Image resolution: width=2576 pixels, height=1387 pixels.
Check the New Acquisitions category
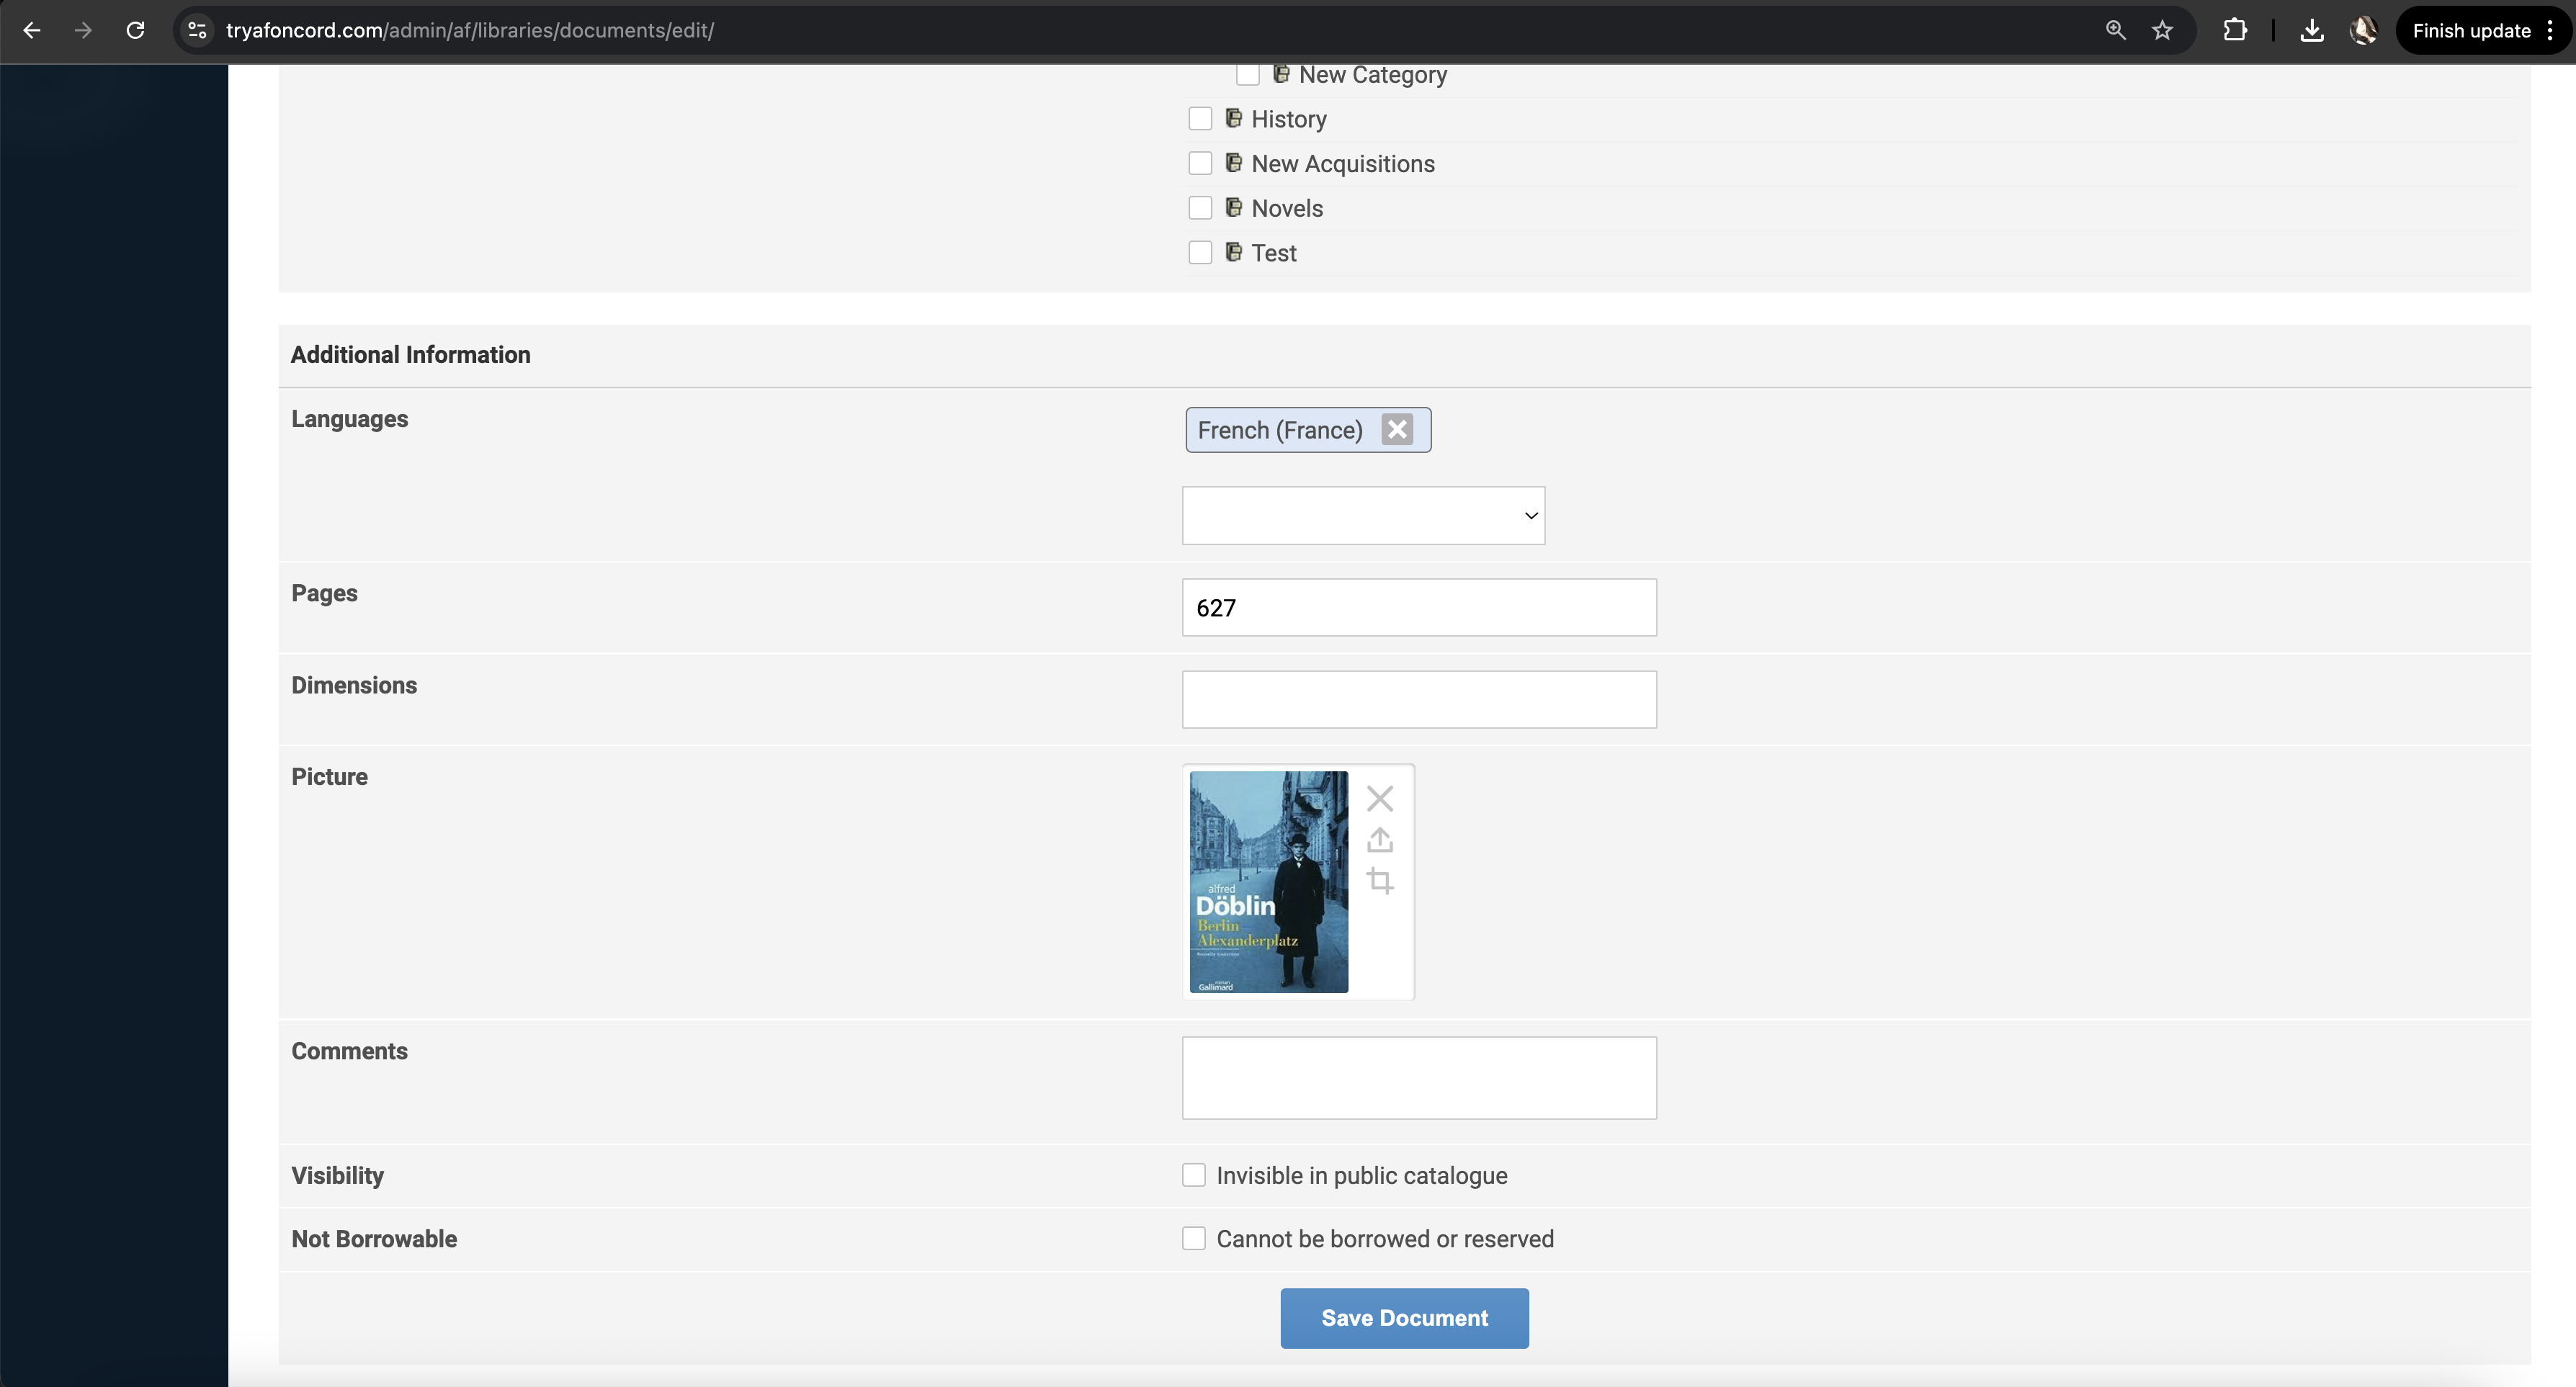[1199, 163]
